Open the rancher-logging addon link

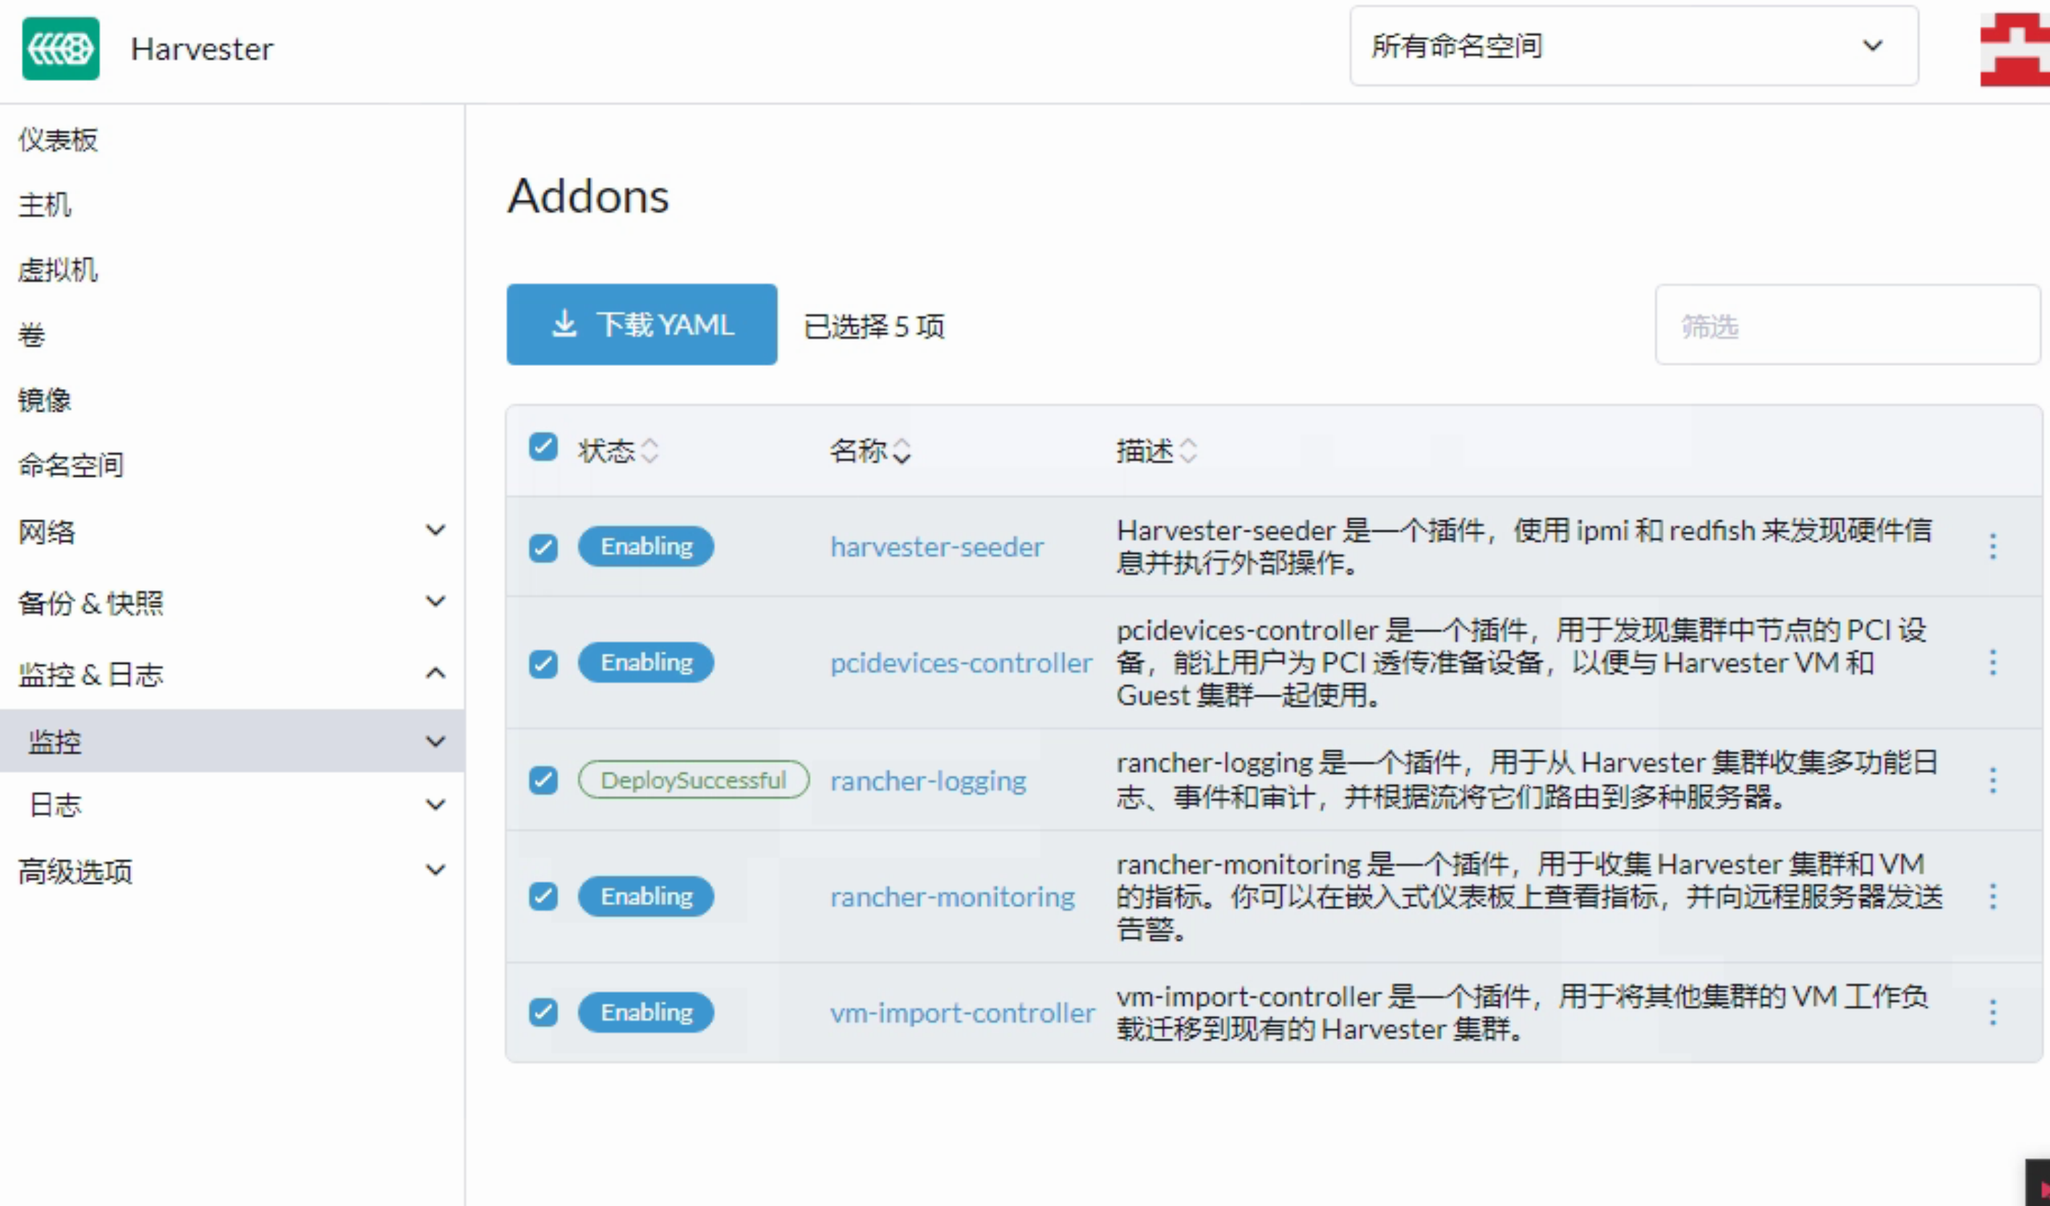[x=928, y=782]
